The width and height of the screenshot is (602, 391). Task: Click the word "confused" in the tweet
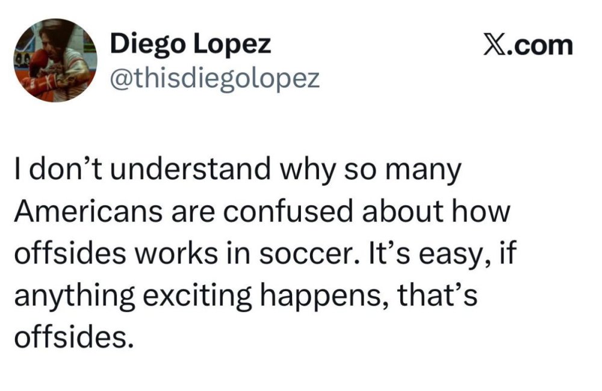point(287,211)
